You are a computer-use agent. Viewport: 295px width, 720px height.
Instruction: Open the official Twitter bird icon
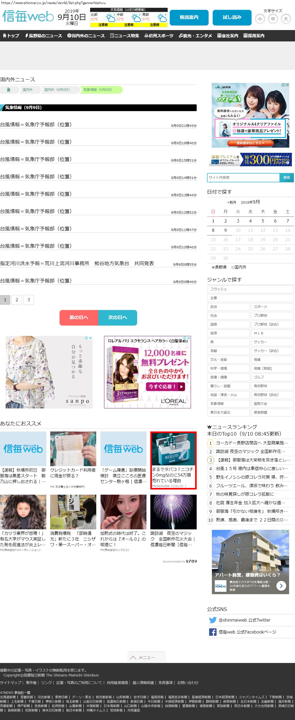point(213,620)
